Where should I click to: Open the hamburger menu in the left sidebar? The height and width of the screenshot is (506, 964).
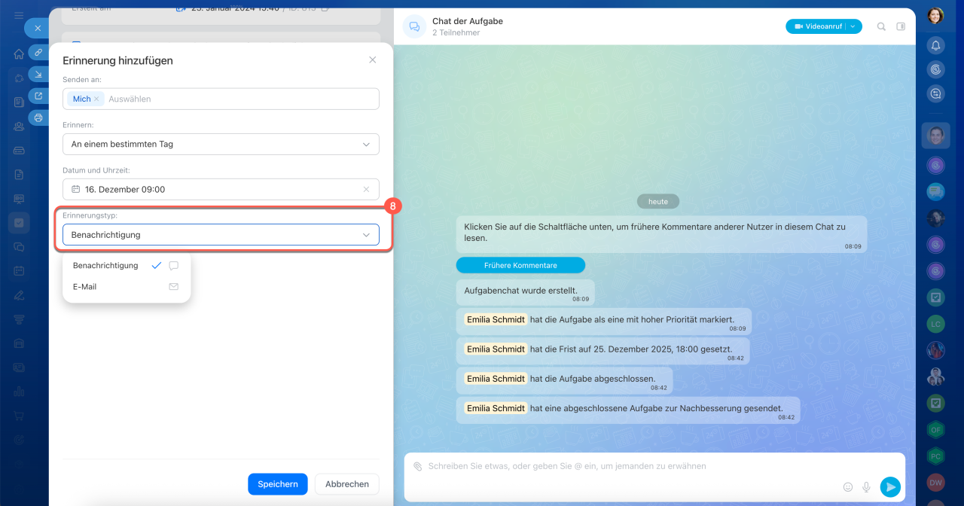tap(19, 15)
